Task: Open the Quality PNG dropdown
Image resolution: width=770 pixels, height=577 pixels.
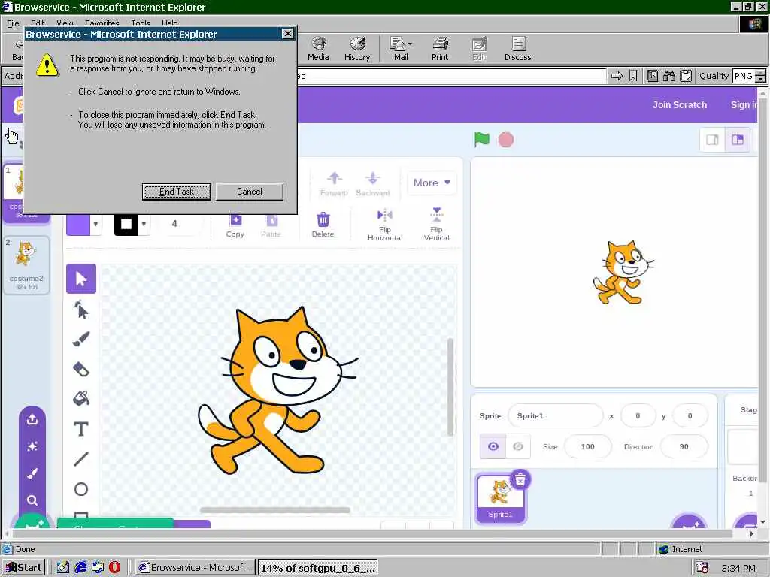Action: click(761, 76)
